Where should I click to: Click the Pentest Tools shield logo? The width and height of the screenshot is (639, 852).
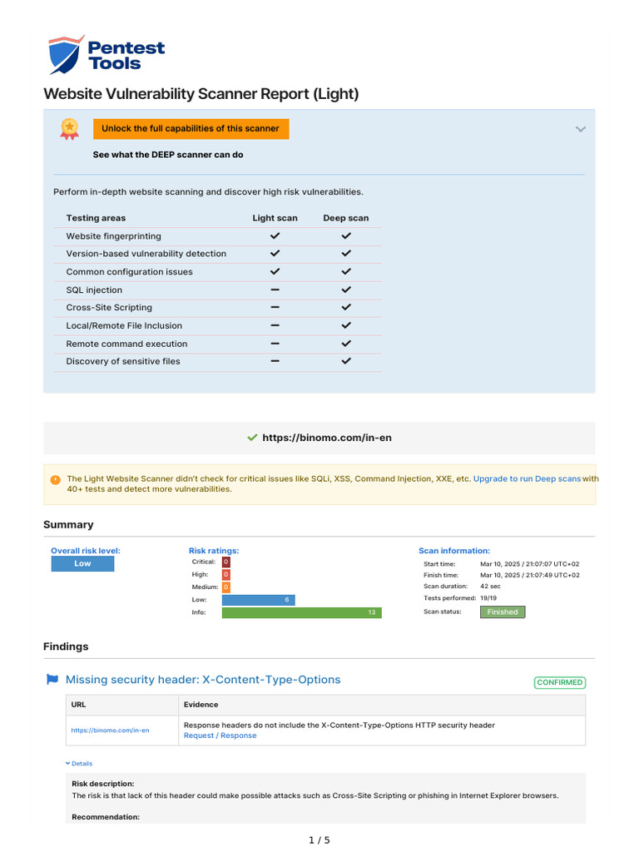(x=67, y=54)
